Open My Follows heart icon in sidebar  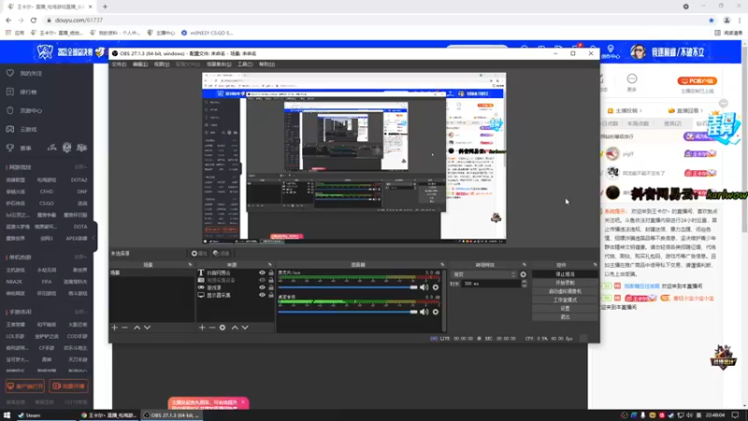click(x=10, y=73)
